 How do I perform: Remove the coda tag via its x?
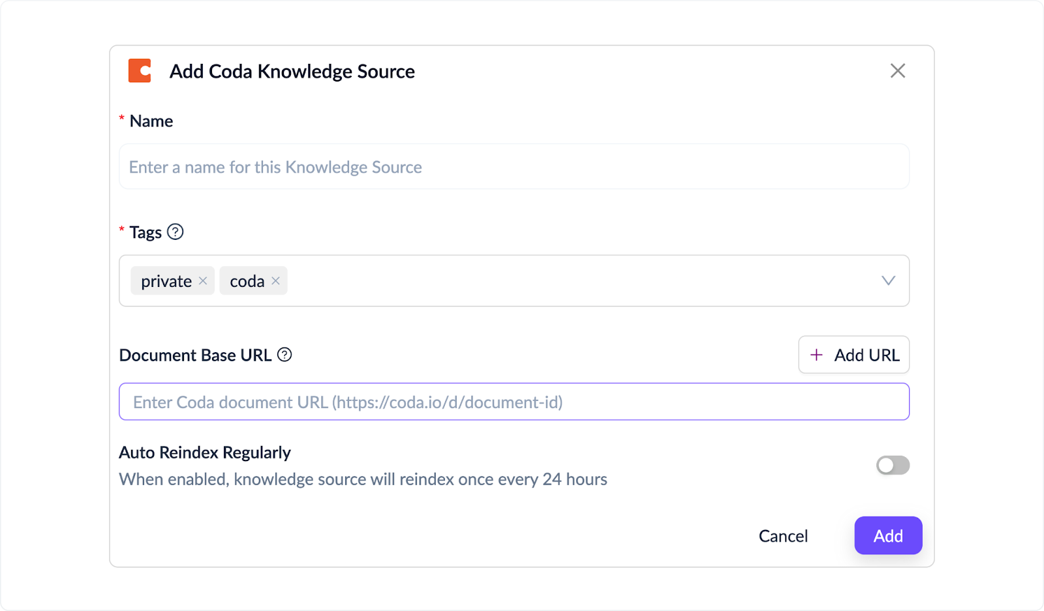276,281
